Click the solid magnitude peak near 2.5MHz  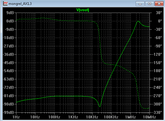(x=138, y=21)
